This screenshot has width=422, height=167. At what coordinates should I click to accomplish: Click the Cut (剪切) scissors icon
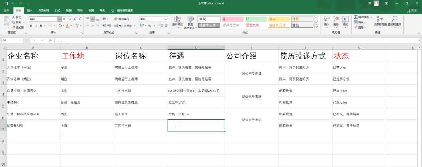(x=14, y=18)
